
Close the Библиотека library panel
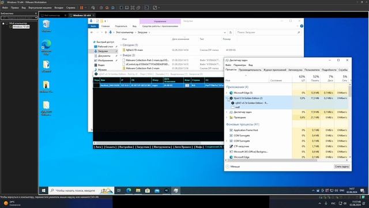36,13
